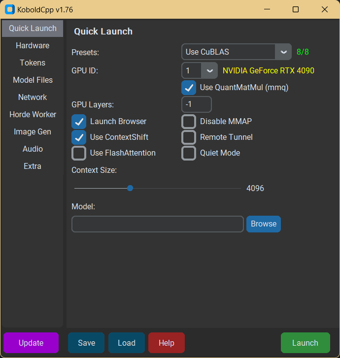Uncheck Use QuantMatMul (mmq)
This screenshot has height=358, width=340.
pyautogui.click(x=189, y=88)
